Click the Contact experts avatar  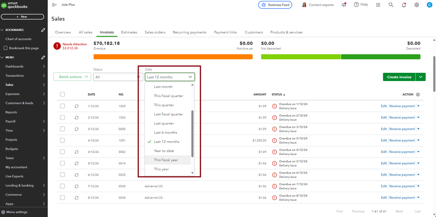(304, 5)
